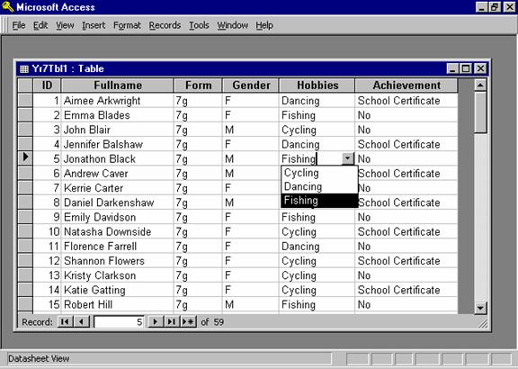Click the Yr7Tbl1 table icon in title

[x=24, y=68]
